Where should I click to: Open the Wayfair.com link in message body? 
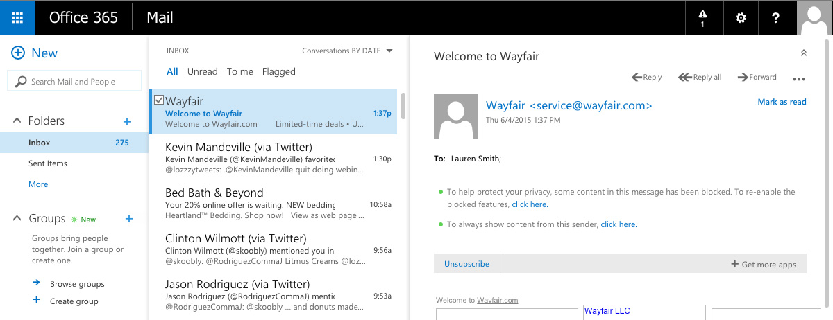click(x=497, y=301)
